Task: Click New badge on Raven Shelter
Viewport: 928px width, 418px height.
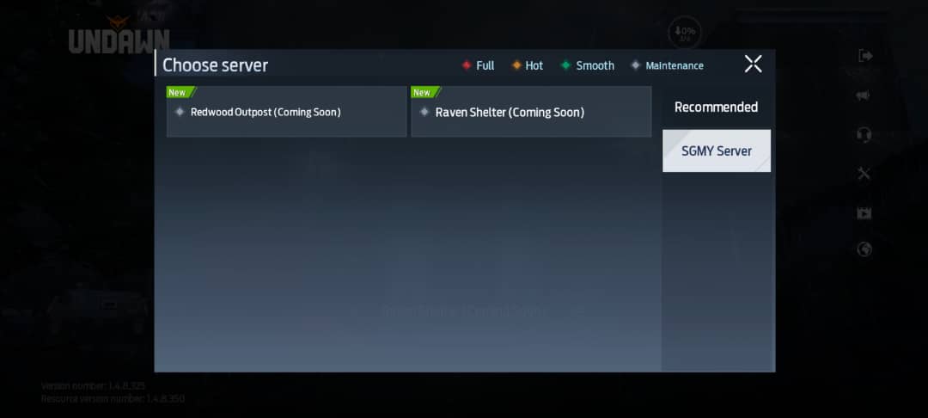Action: point(423,93)
